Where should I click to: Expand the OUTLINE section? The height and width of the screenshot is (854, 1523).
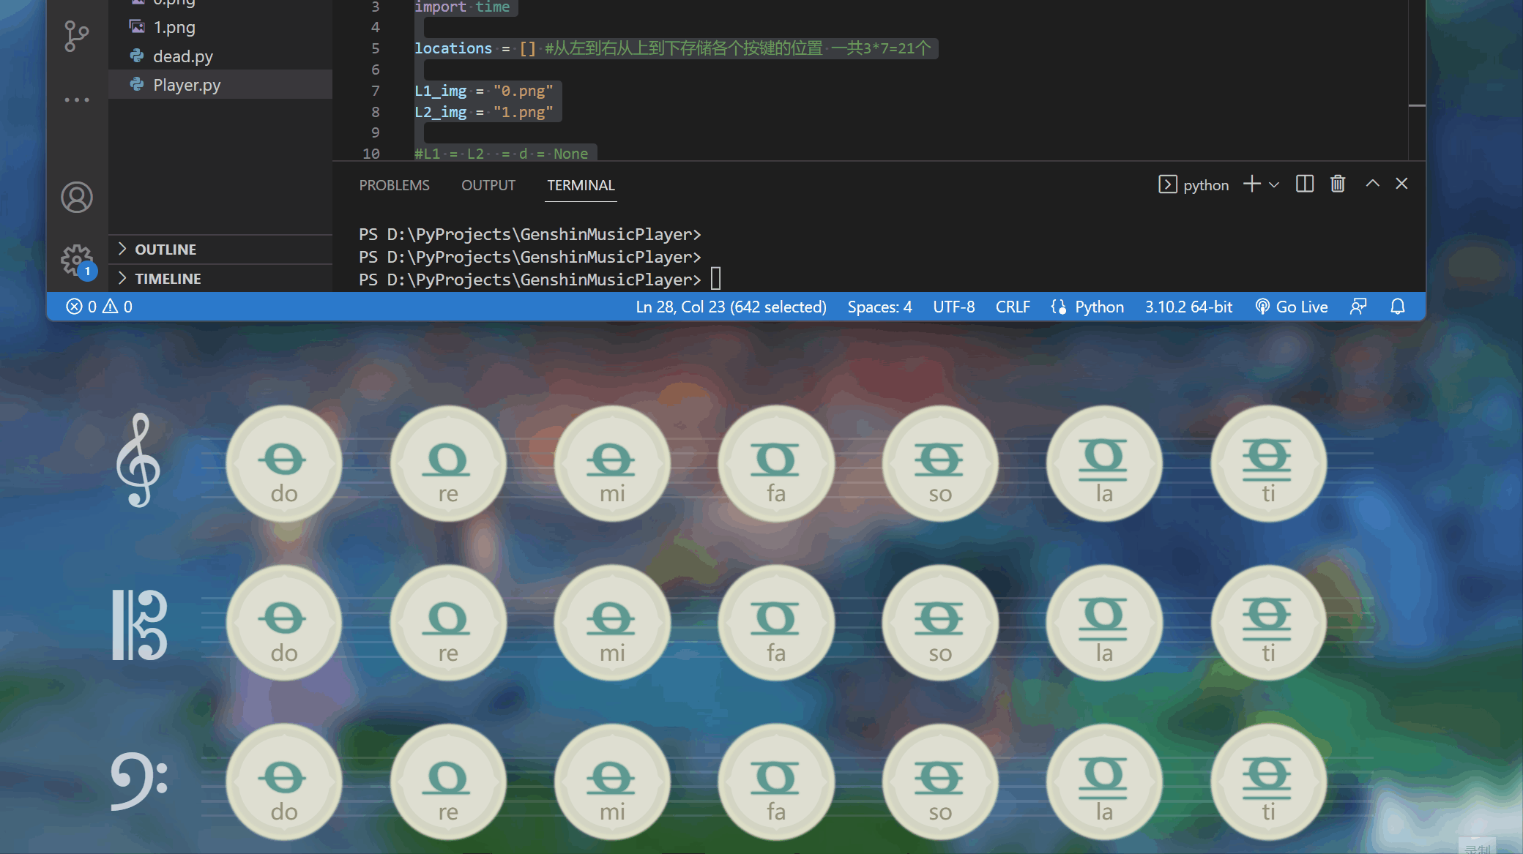(165, 250)
